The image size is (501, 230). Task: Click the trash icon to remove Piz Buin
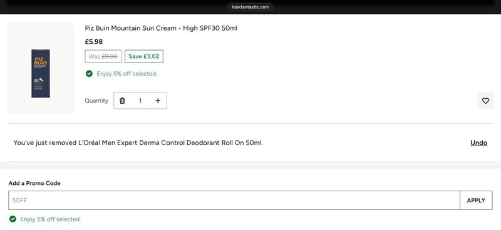tap(122, 101)
